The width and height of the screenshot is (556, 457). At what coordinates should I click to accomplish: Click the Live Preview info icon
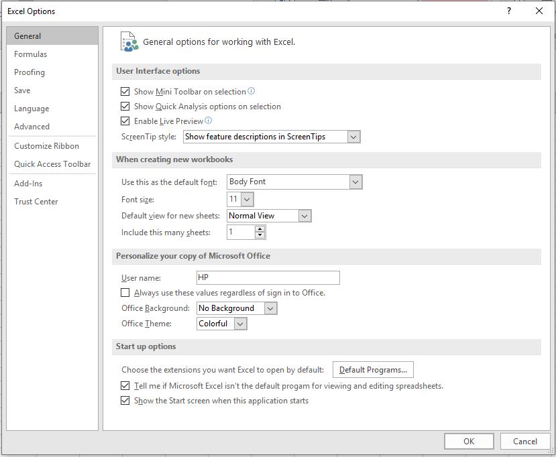pos(209,121)
